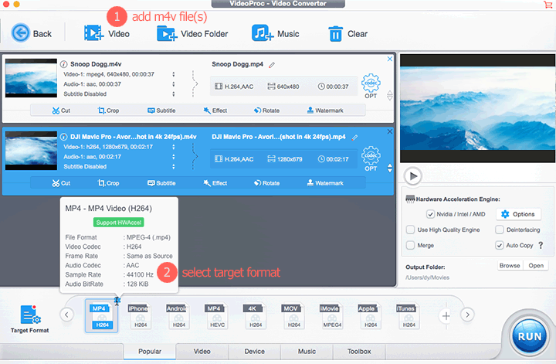Open Target Format settings
The width and height of the screenshot is (556, 364).
30,319
